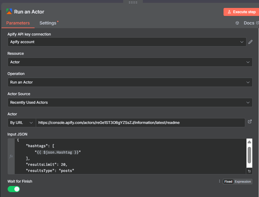The image size is (259, 197).
Task: Click the Input JSON vertical scrollbar thumb
Action: click(250, 155)
